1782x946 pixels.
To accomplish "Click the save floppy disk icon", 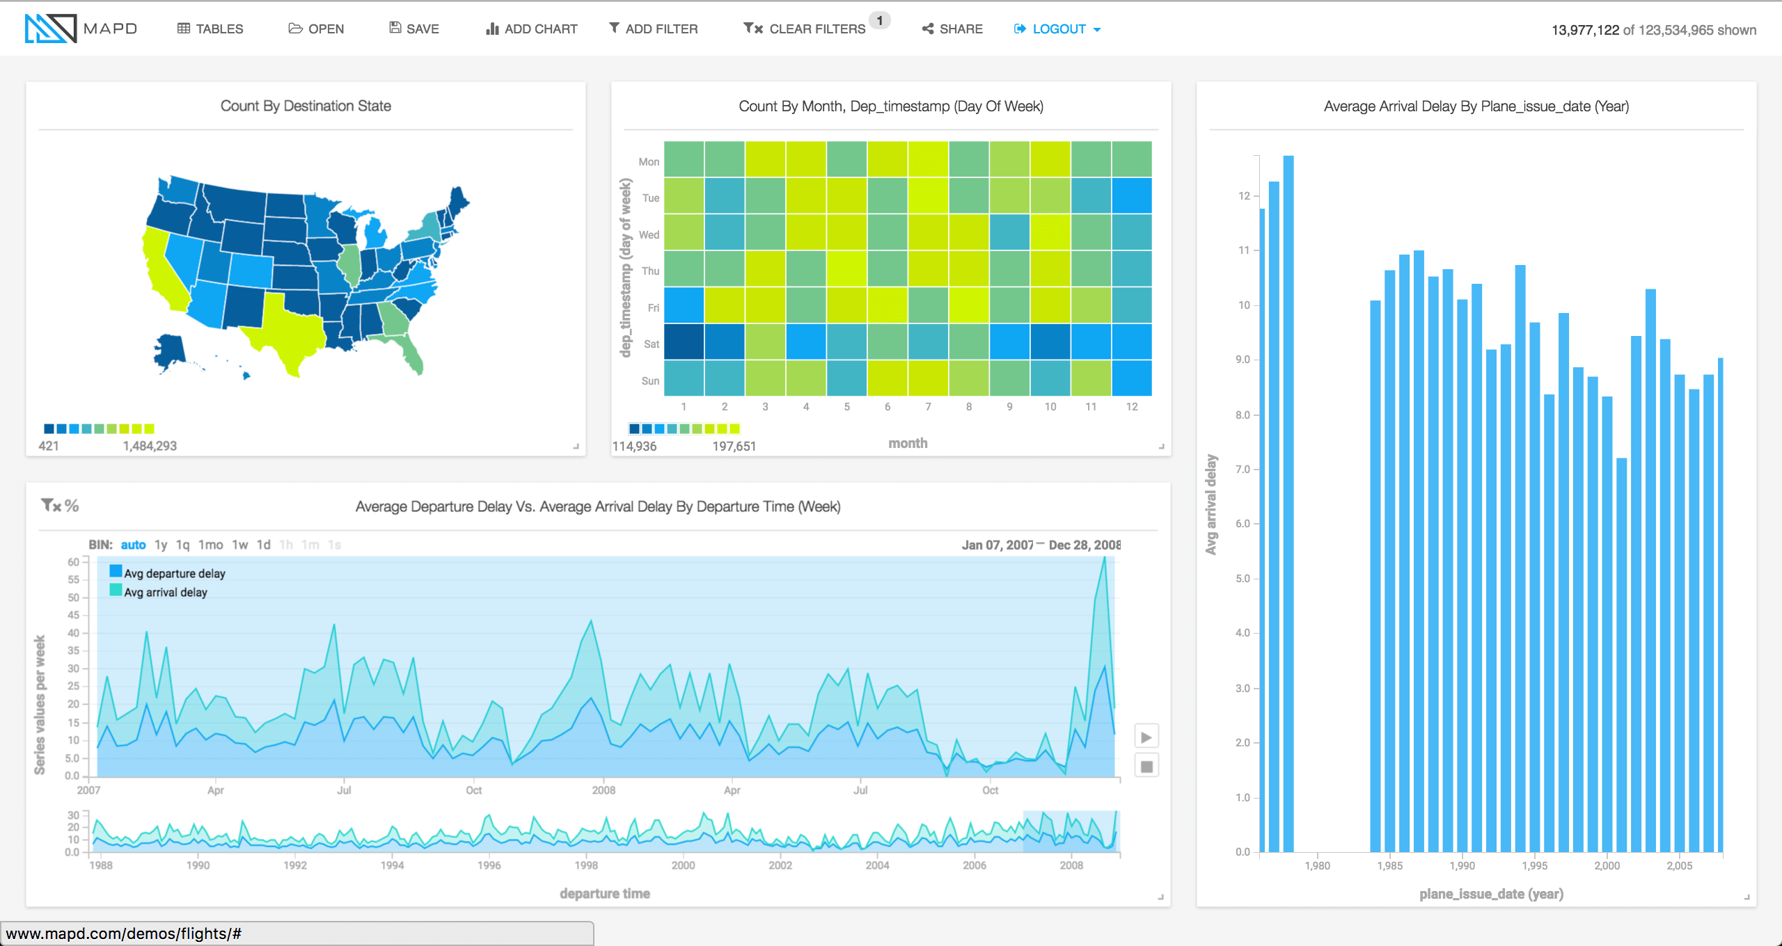I will [395, 28].
